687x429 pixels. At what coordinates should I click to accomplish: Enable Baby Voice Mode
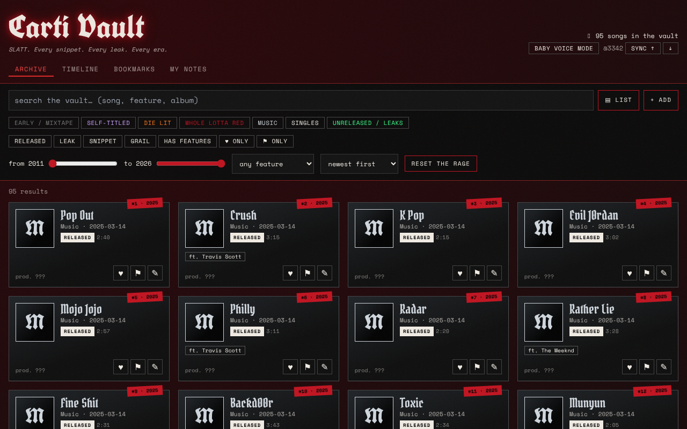pyautogui.click(x=564, y=48)
